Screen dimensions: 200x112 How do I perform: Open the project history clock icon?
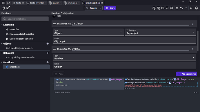[x=3, y=8]
